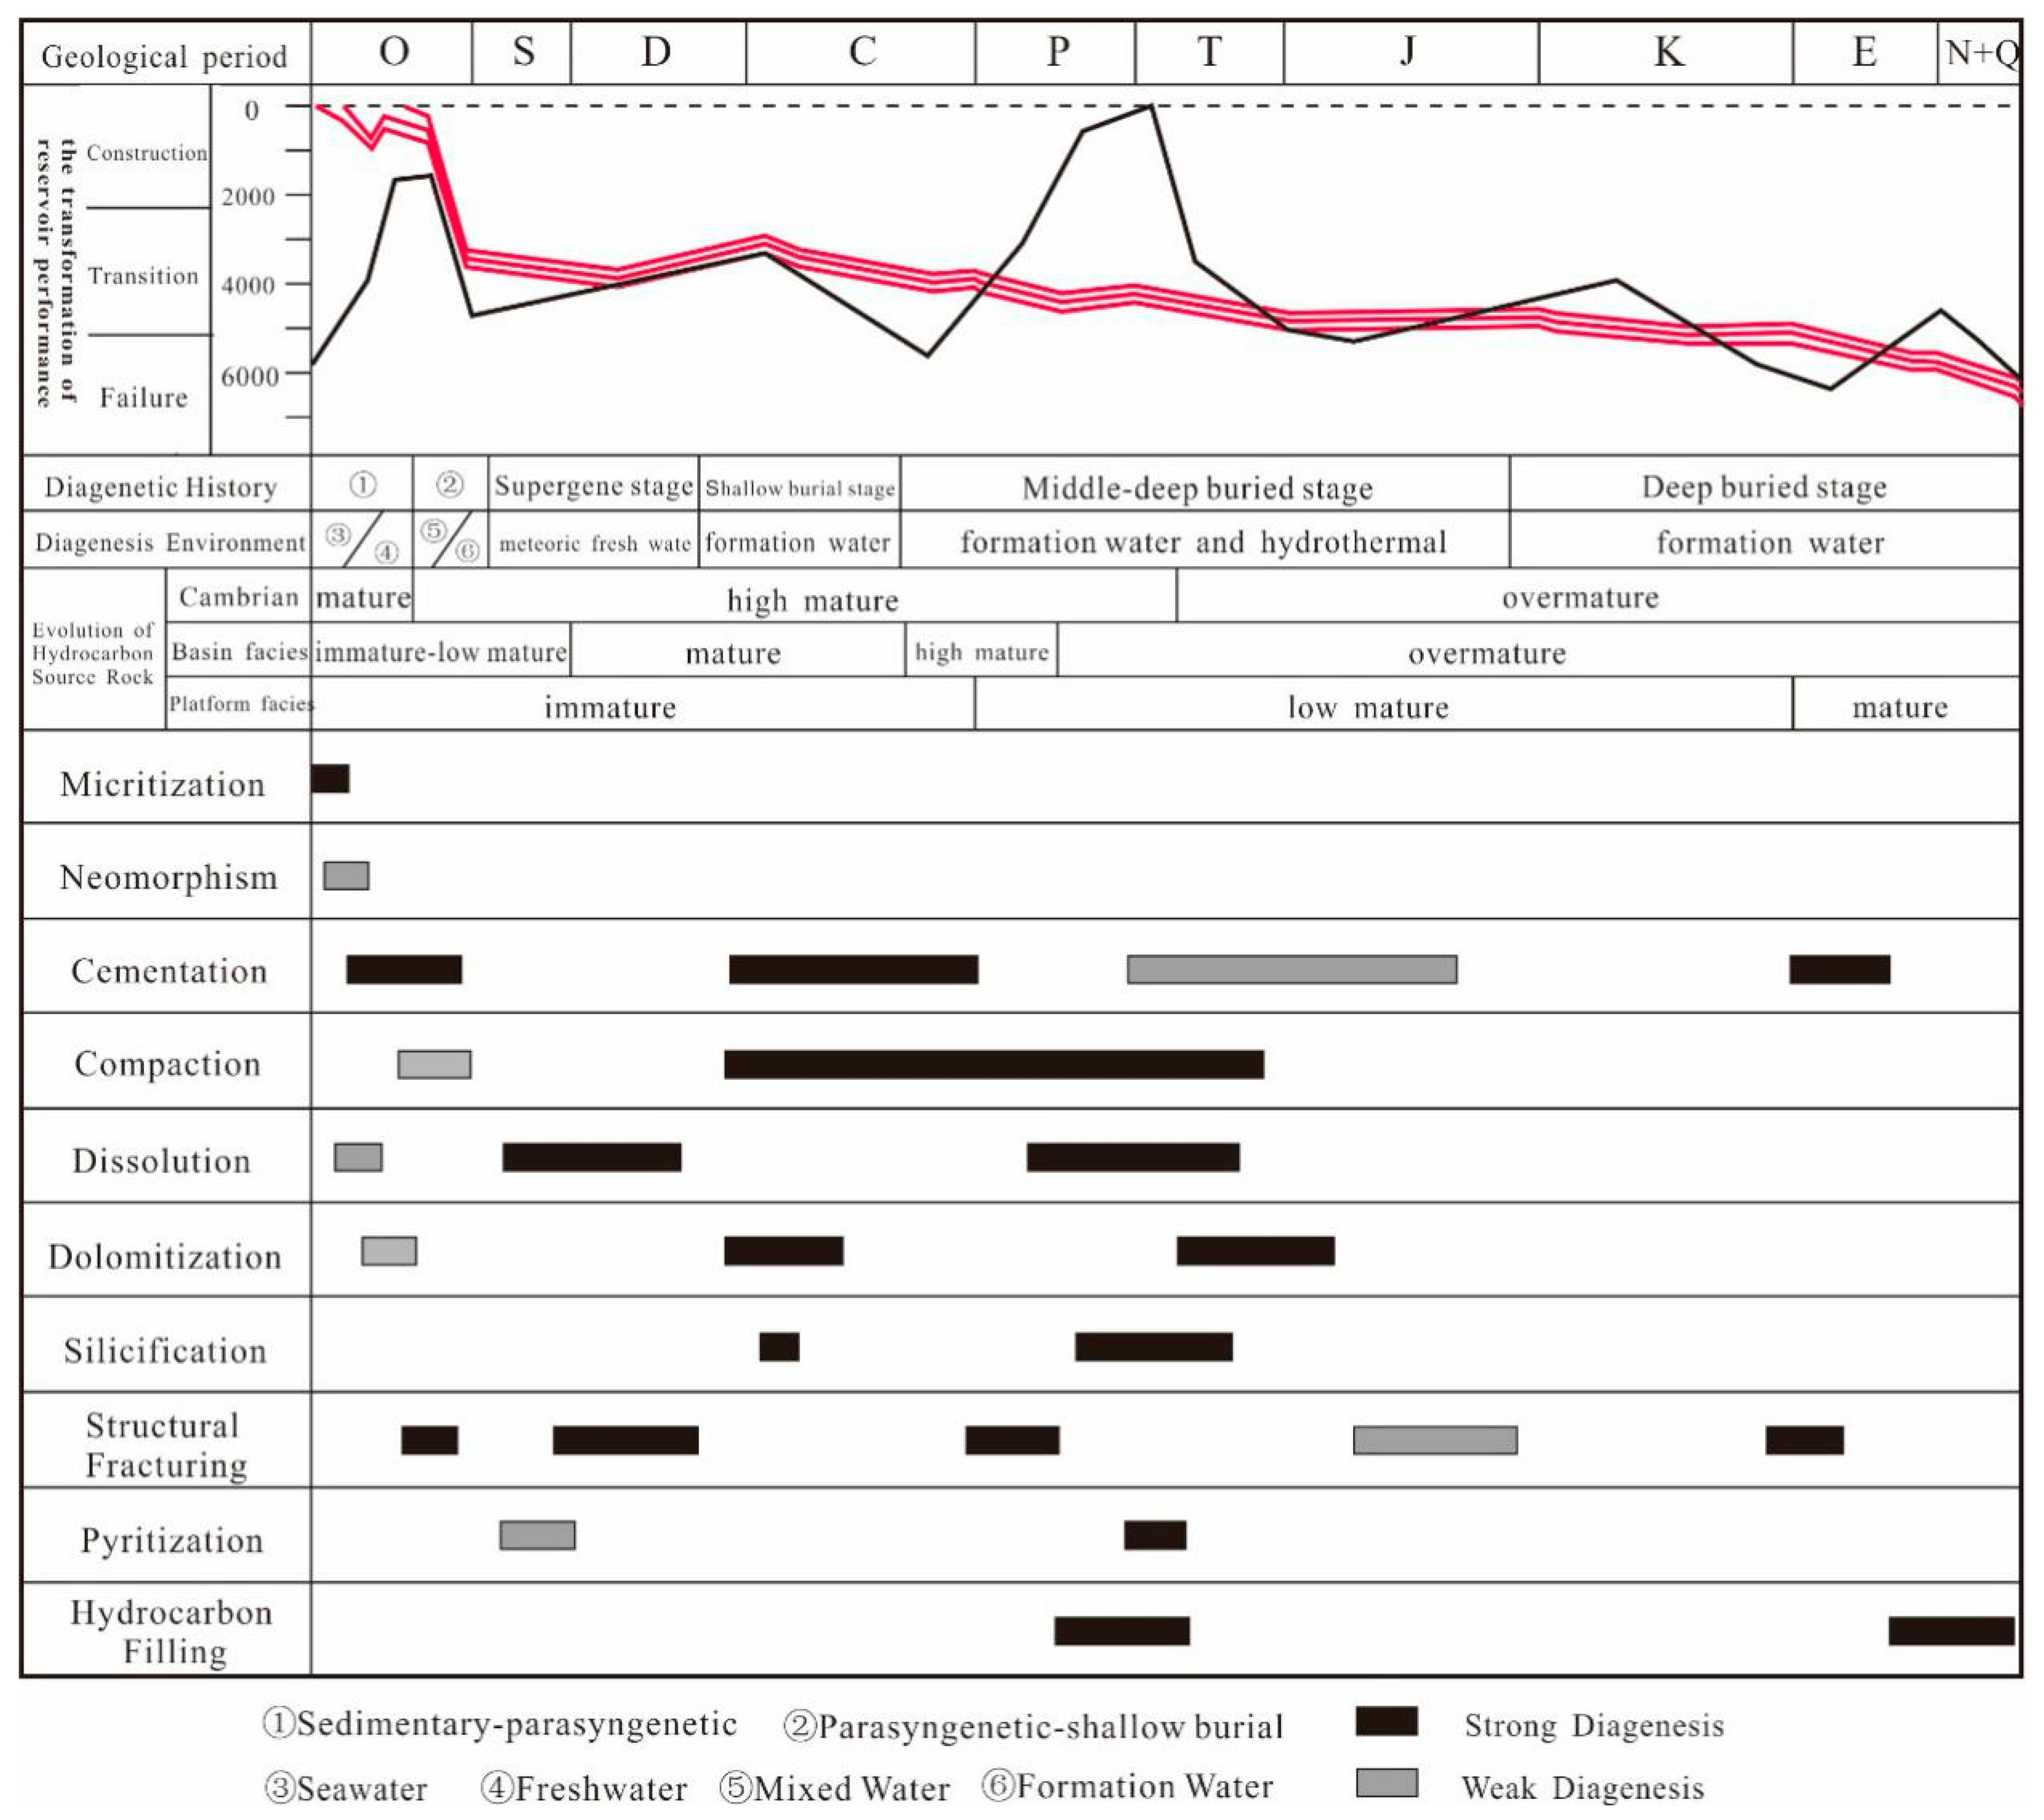Click the small black Silicification bar
2044x1820 pixels.
coord(779,1347)
